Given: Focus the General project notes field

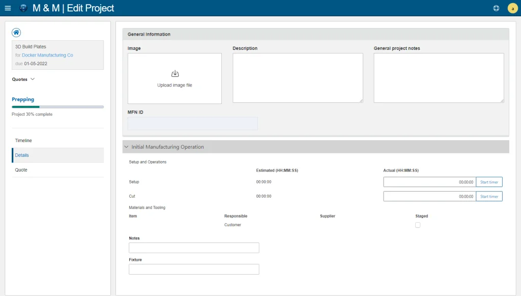Looking at the screenshot, I should click(x=439, y=78).
